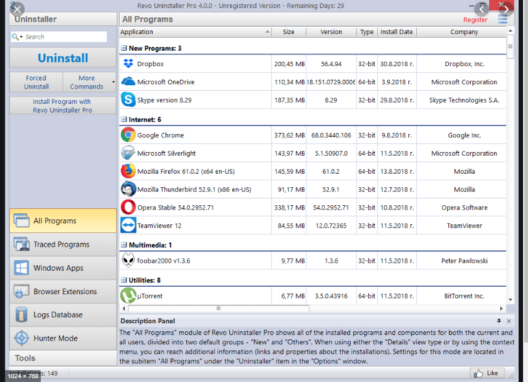The width and height of the screenshot is (528, 382).
Task: Click the Mozilla Firefox icon
Action: tap(128, 171)
